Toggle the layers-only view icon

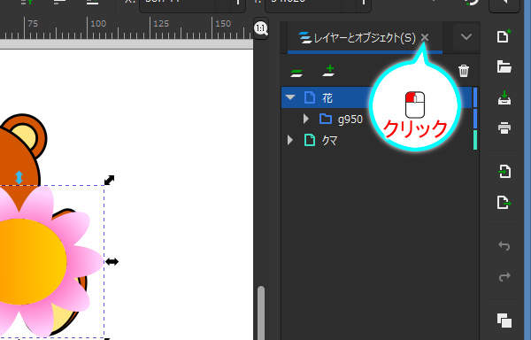pos(296,73)
